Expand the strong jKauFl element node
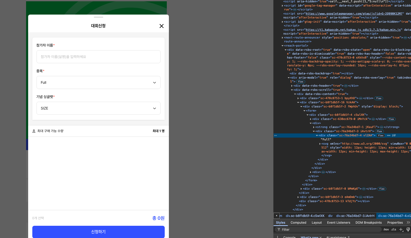 [x=314, y=127]
